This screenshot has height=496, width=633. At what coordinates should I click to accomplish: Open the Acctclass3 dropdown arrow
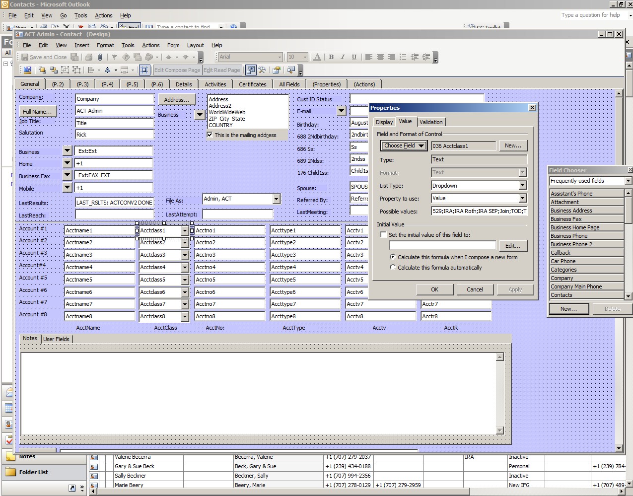185,255
